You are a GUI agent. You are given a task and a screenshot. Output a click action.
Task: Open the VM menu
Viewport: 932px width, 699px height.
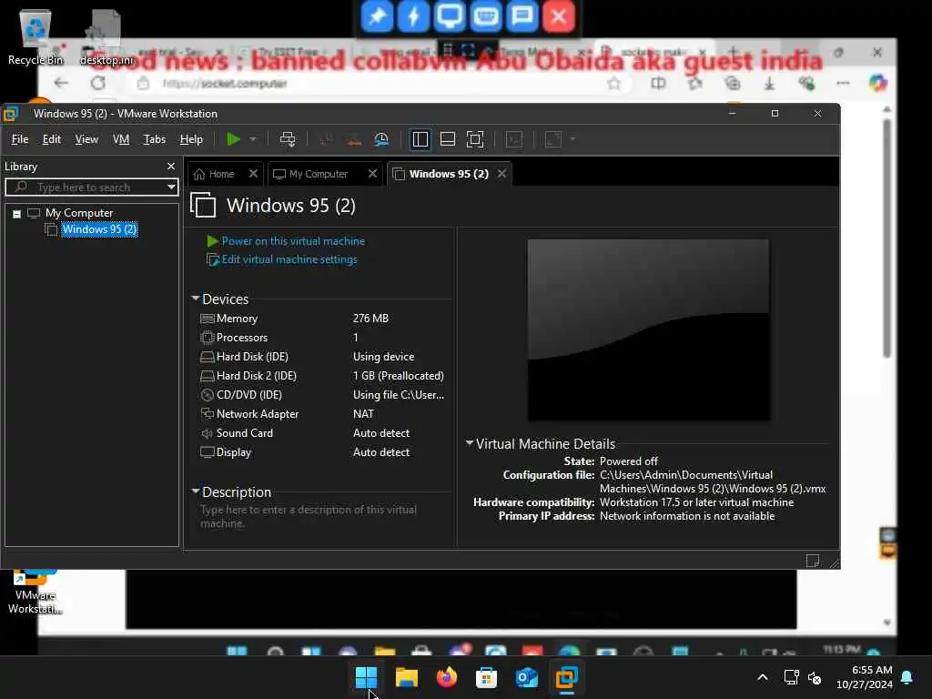tap(121, 139)
